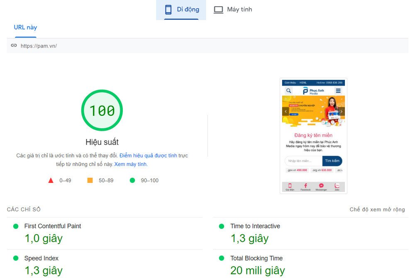415x278 pixels.
Task: Click the 100 performance score gauge
Action: (102, 110)
